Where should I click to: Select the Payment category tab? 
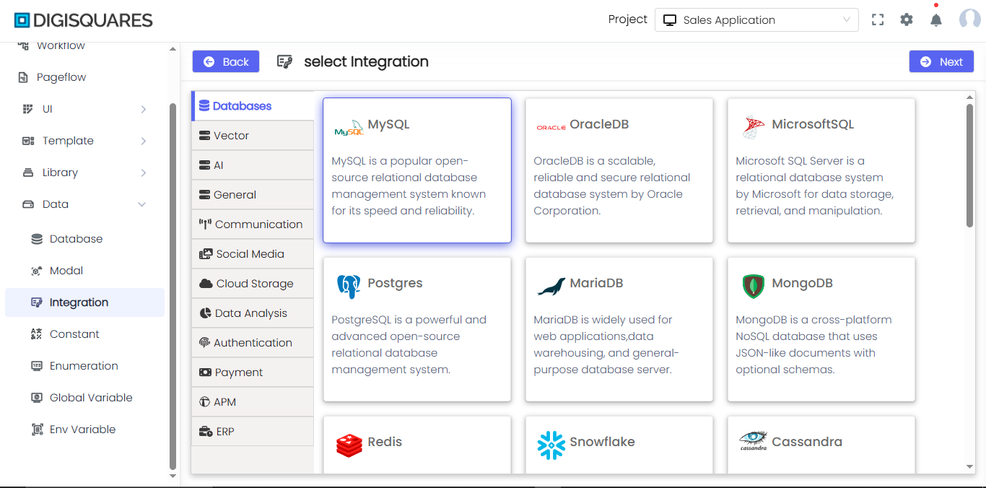pos(253,372)
